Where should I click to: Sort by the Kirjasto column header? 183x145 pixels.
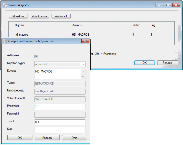coord(19,25)
